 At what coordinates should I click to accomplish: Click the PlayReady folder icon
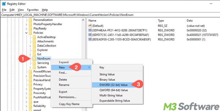pos(31,28)
